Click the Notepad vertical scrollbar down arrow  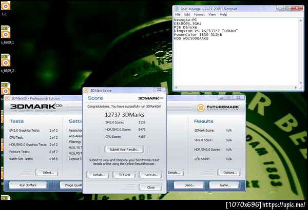click(x=300, y=83)
